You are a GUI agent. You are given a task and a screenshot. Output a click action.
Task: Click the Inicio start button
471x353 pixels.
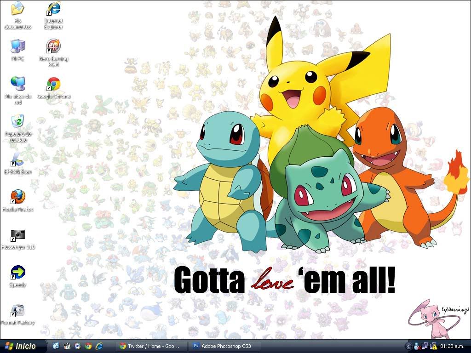pyautogui.click(x=23, y=346)
